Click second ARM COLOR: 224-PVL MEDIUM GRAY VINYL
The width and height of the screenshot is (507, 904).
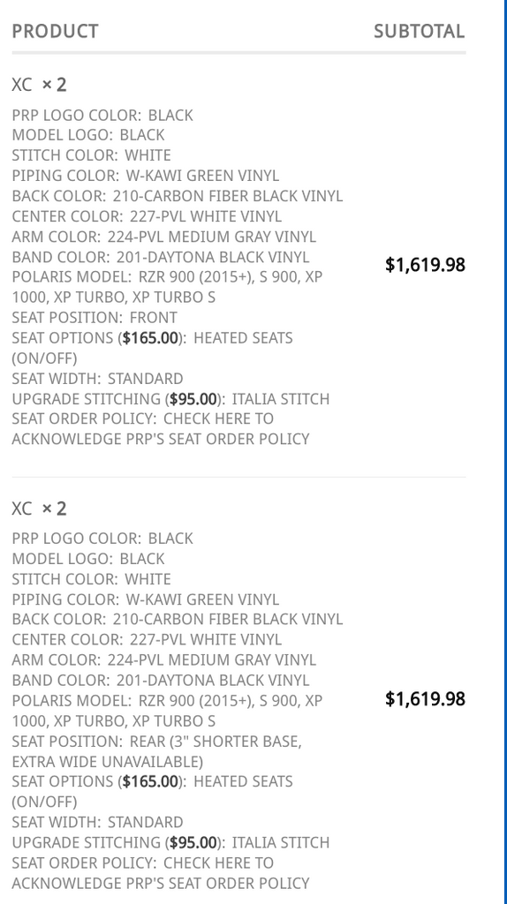point(163,659)
